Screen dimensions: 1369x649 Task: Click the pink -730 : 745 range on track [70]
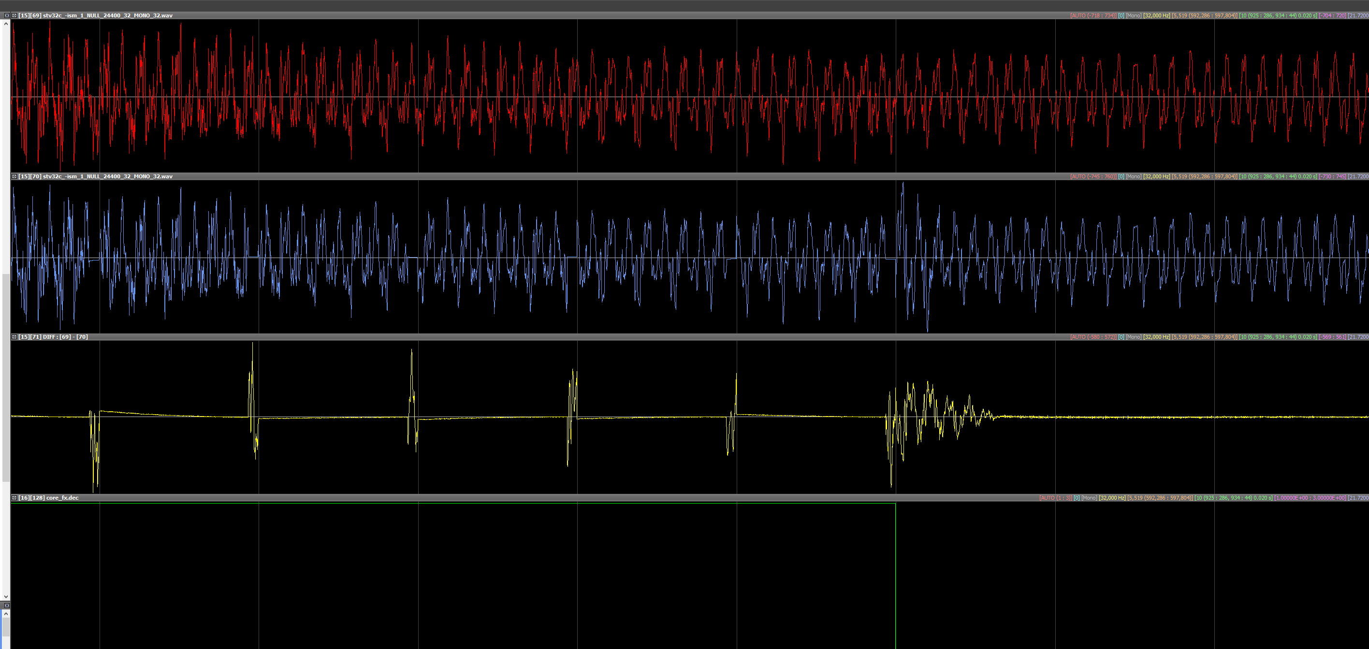1332,176
